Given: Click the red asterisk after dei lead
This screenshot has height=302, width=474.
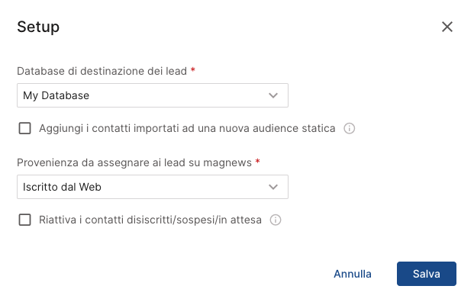Looking at the screenshot, I should [x=193, y=70].
